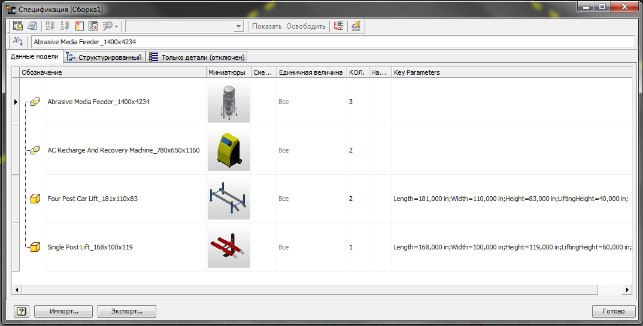
Task: Click the Four Post Car Lift part icon
Action: (x=35, y=199)
